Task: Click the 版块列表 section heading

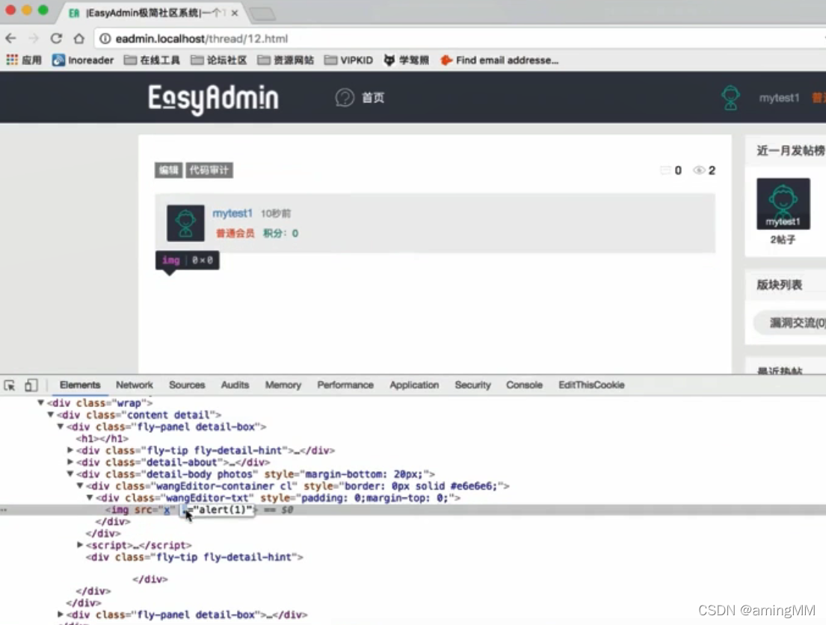Action: click(779, 285)
